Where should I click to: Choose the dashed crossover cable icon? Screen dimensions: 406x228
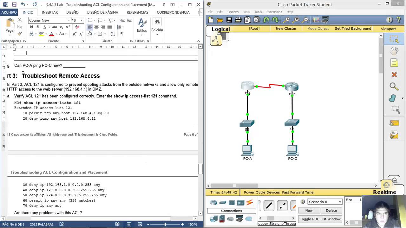[282, 206]
